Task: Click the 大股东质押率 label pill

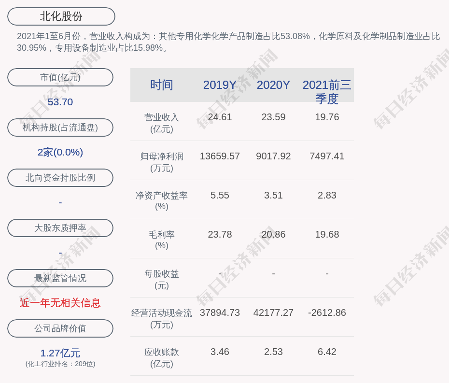Action: point(60,228)
